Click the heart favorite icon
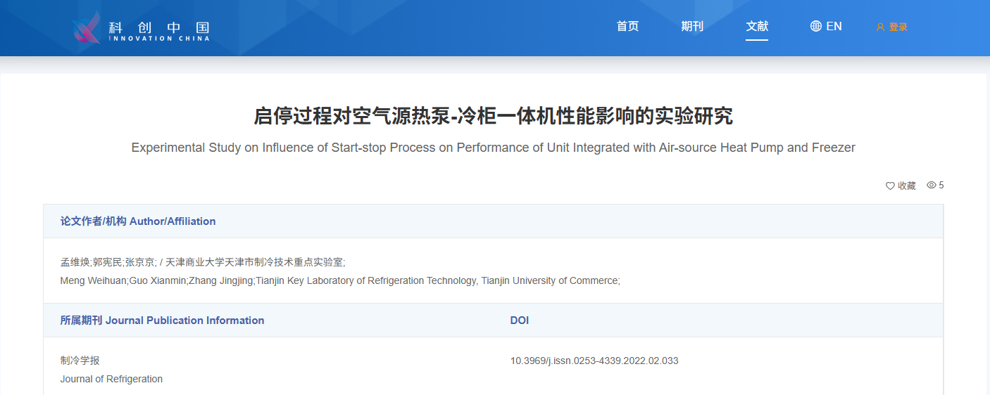This screenshot has width=990, height=395. tap(890, 186)
